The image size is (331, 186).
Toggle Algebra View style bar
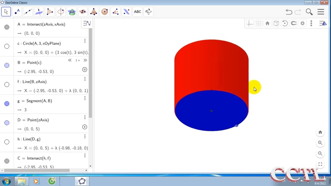pyautogui.click(x=87, y=24)
